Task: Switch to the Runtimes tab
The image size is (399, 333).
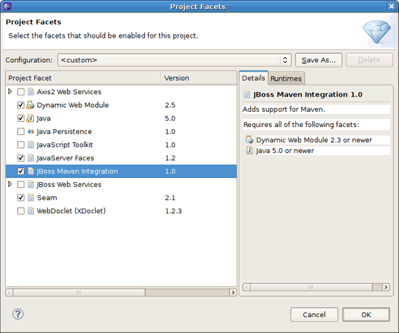Action: pyautogui.click(x=286, y=79)
